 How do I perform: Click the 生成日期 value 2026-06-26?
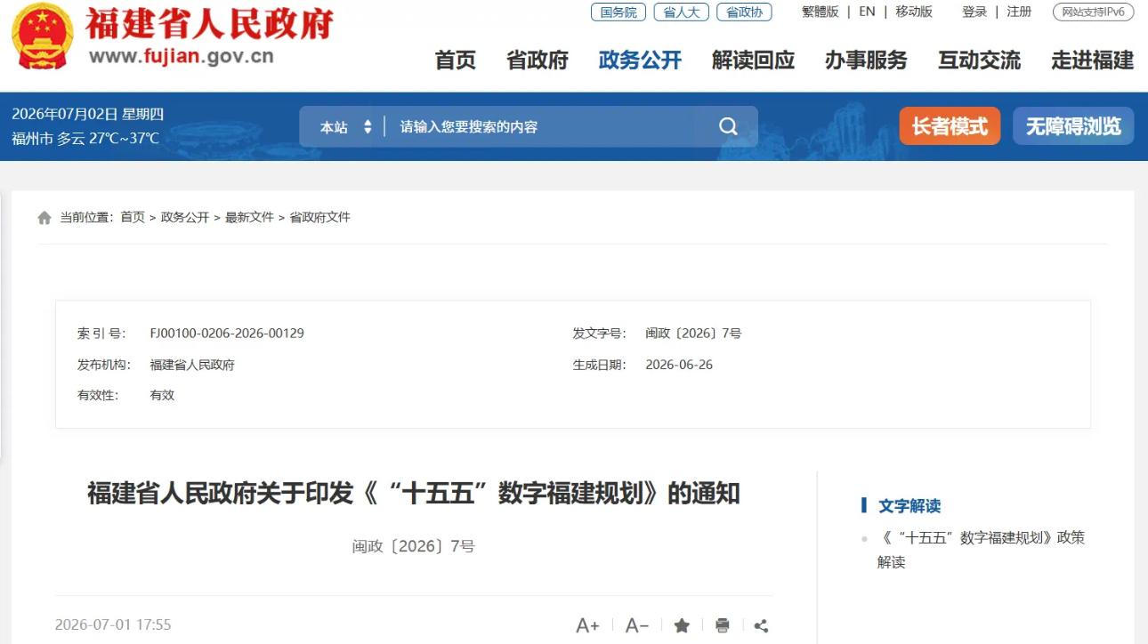[679, 365]
